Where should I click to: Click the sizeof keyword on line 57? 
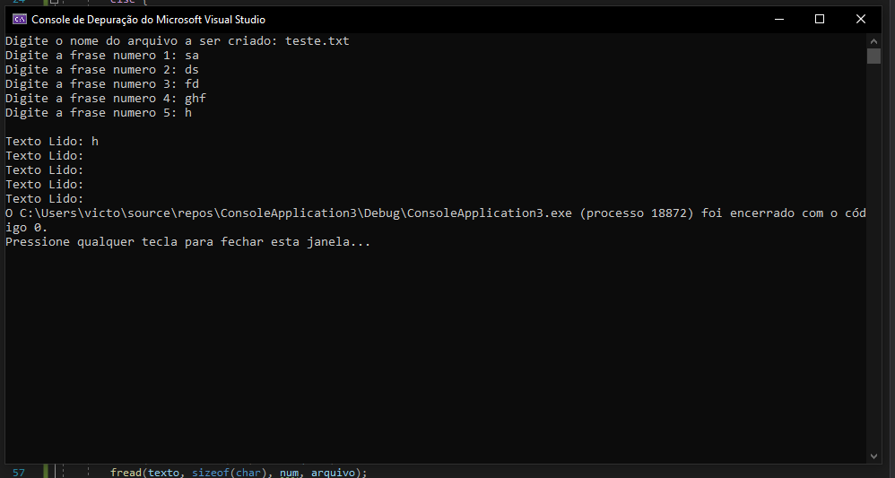211,473
